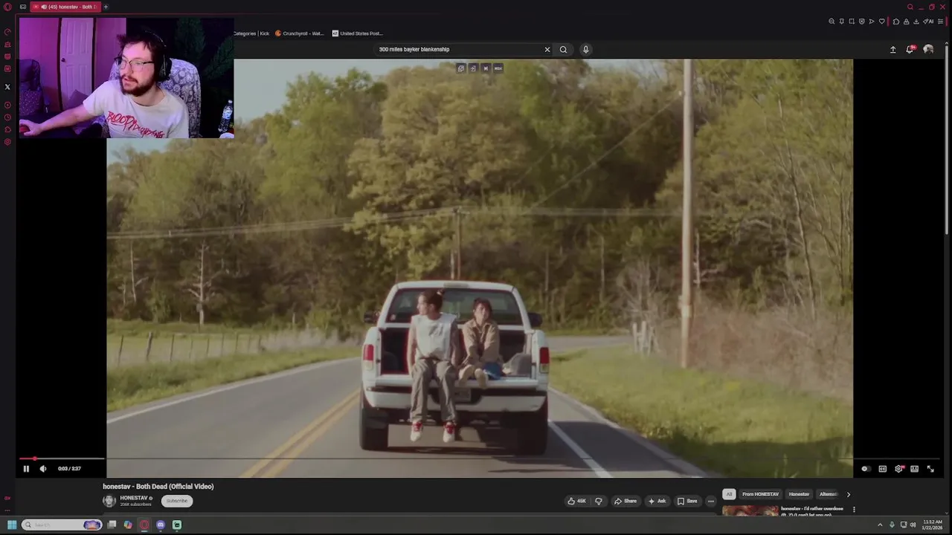Turn on closed captions (CC)
Viewport: 952px width, 535px height.
coord(882,469)
